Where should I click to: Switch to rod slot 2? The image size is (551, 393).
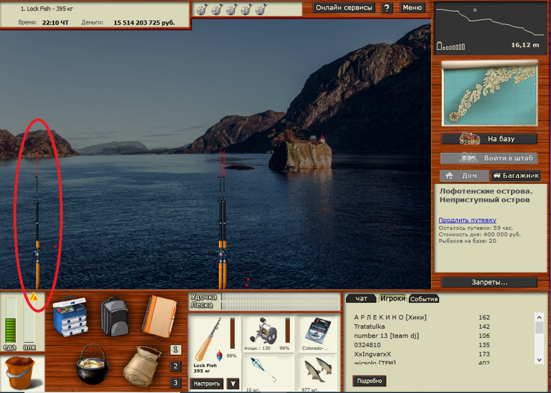[x=175, y=366]
